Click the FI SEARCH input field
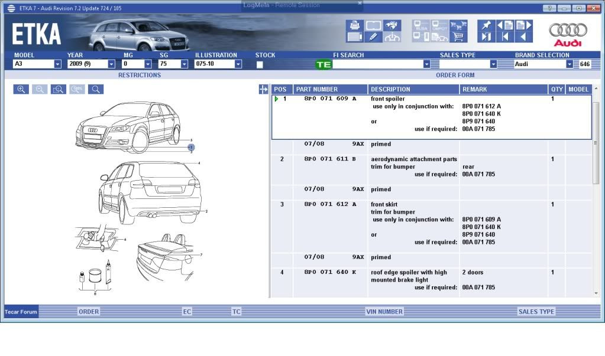The height and width of the screenshot is (356, 605). 378,64
